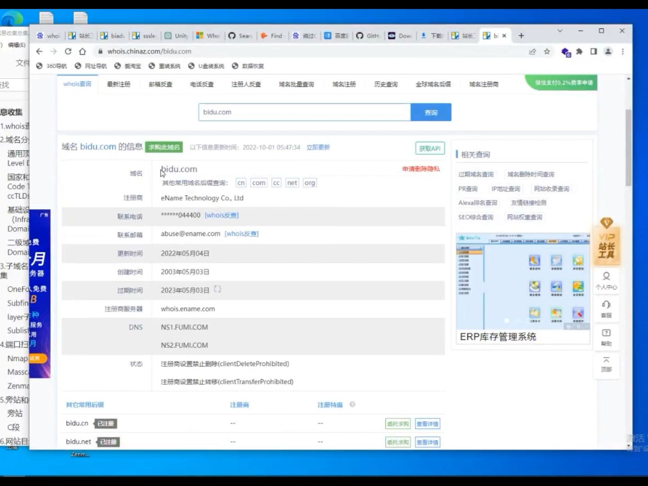Select the cn suffix query box

(241, 183)
